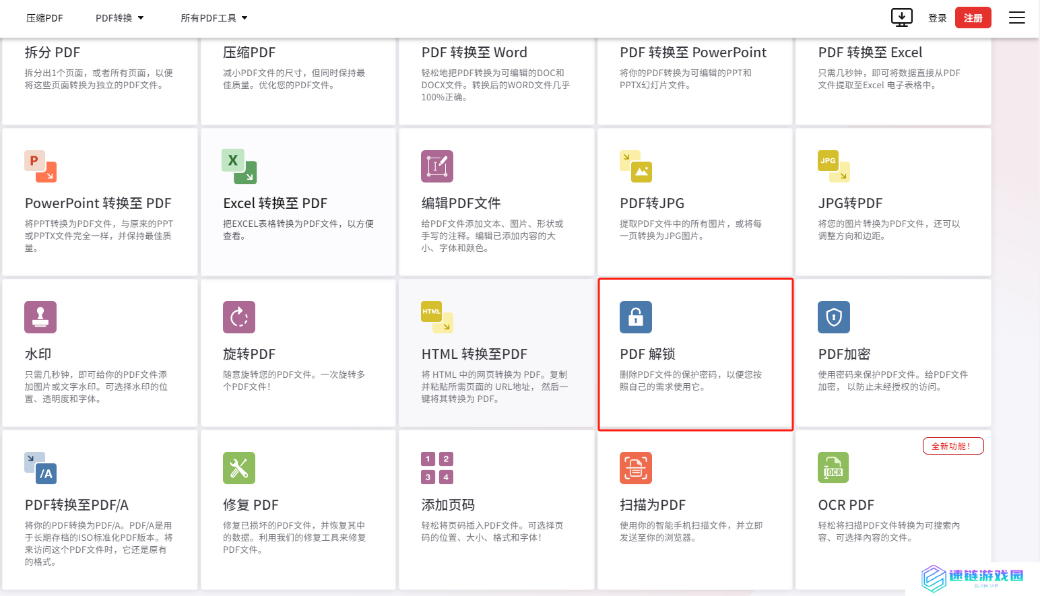Click description '将 HTML 中的网页转换为 PDF'
Image resolution: width=1040 pixels, height=596 pixels.
494,387
